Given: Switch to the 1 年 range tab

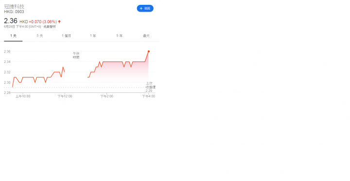Looking at the screenshot, I should point(93,36).
